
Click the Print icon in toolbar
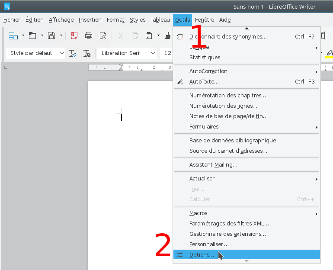tap(89, 35)
